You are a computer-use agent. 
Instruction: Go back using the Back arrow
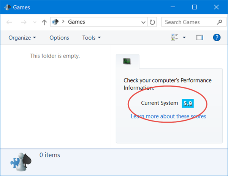click(9, 22)
